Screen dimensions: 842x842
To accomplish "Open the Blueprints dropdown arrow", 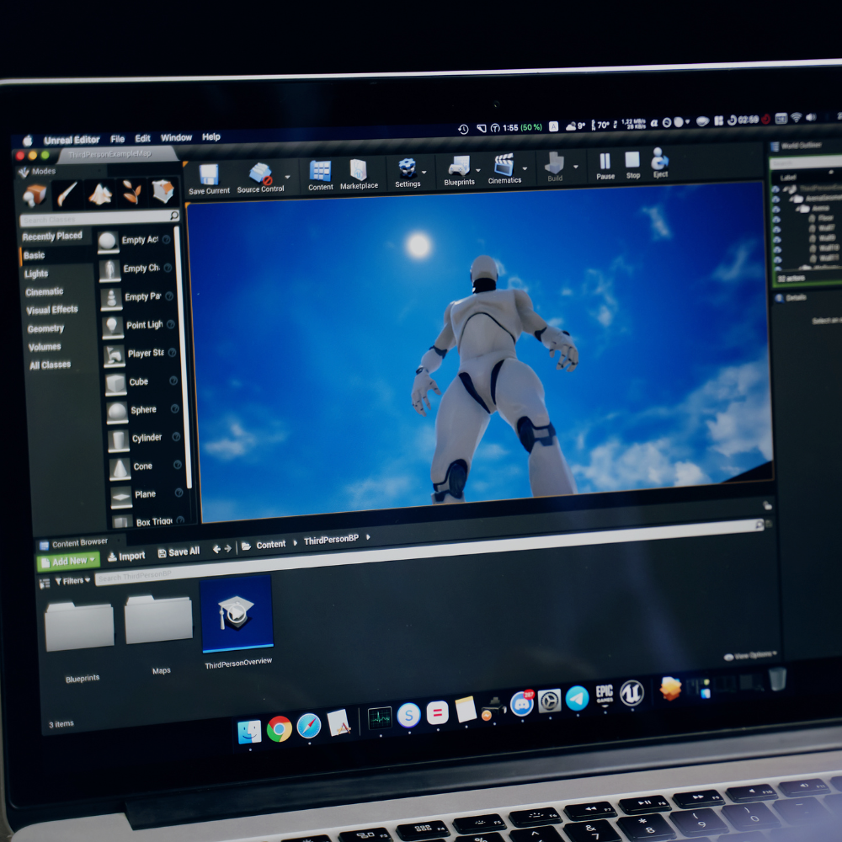I will pos(478,170).
